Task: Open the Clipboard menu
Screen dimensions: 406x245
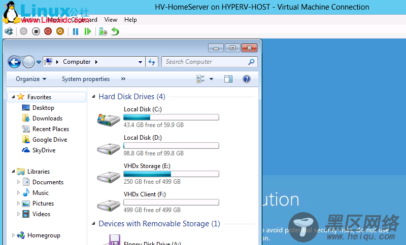Action: (x=84, y=20)
